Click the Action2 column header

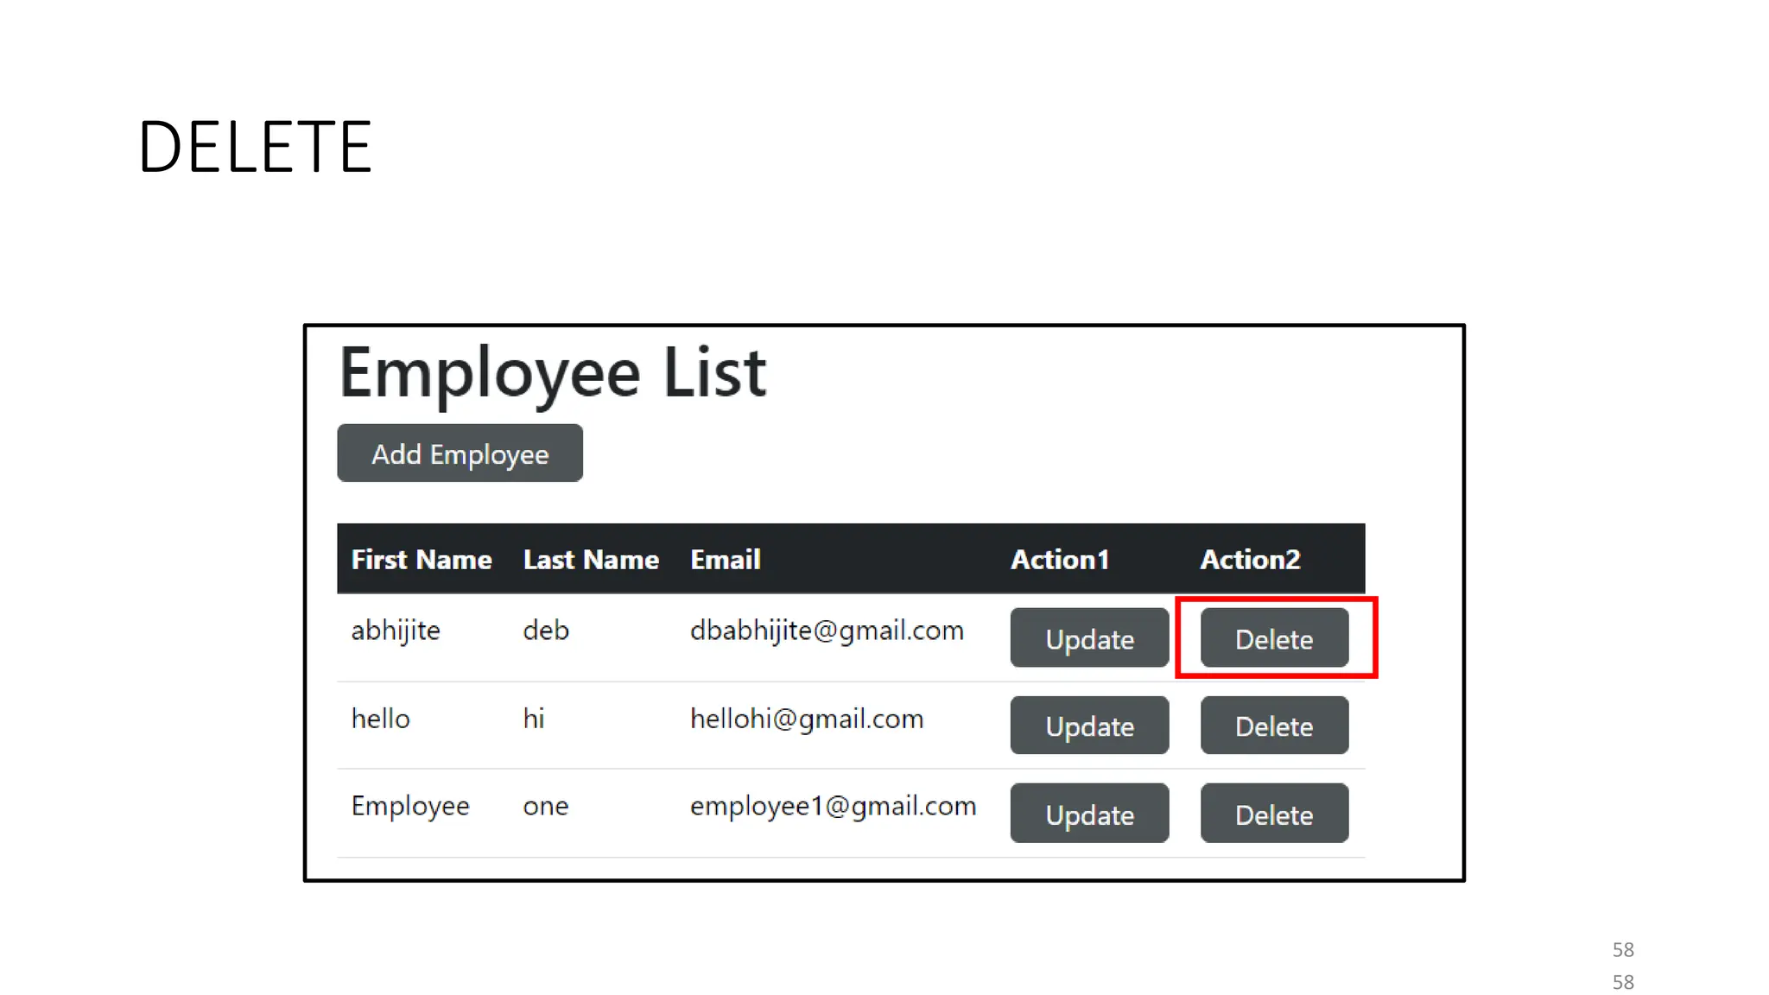pos(1250,560)
